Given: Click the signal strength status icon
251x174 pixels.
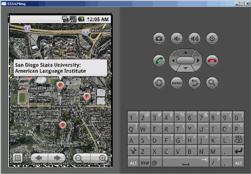Looking at the screenshot, I should tap(73, 19).
